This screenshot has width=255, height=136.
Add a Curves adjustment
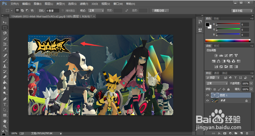226,56
